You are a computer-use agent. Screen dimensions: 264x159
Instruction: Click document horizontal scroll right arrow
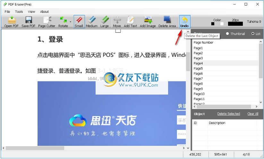pyautogui.click(x=184, y=148)
